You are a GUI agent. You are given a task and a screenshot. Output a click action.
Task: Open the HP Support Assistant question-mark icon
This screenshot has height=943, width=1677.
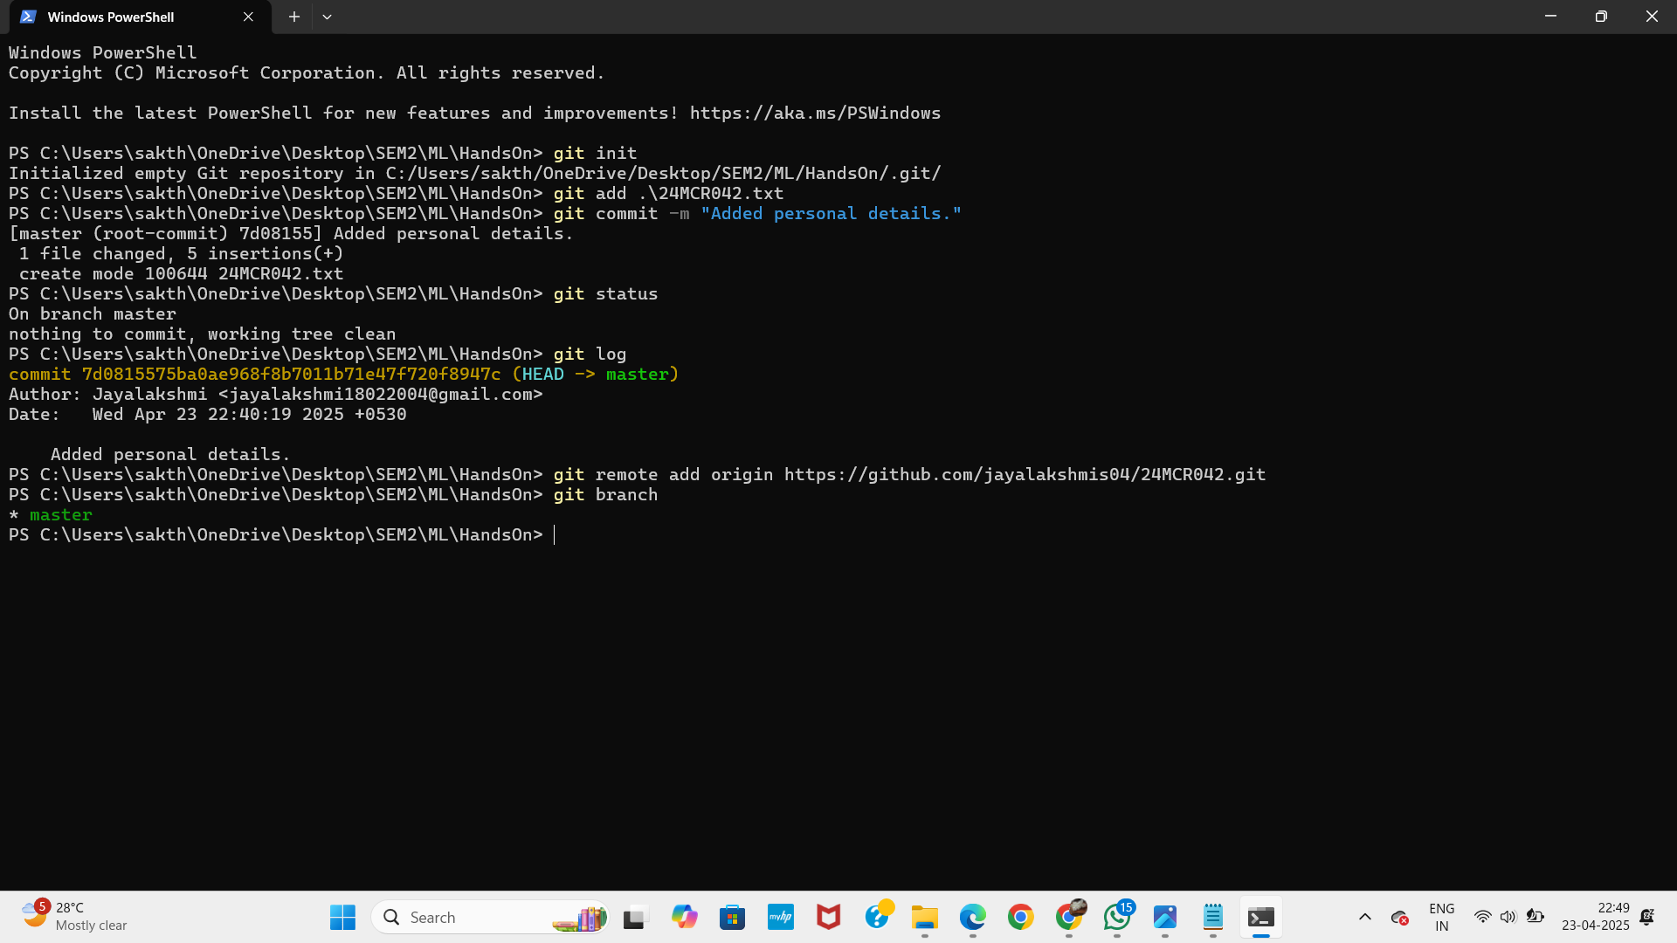(x=877, y=917)
